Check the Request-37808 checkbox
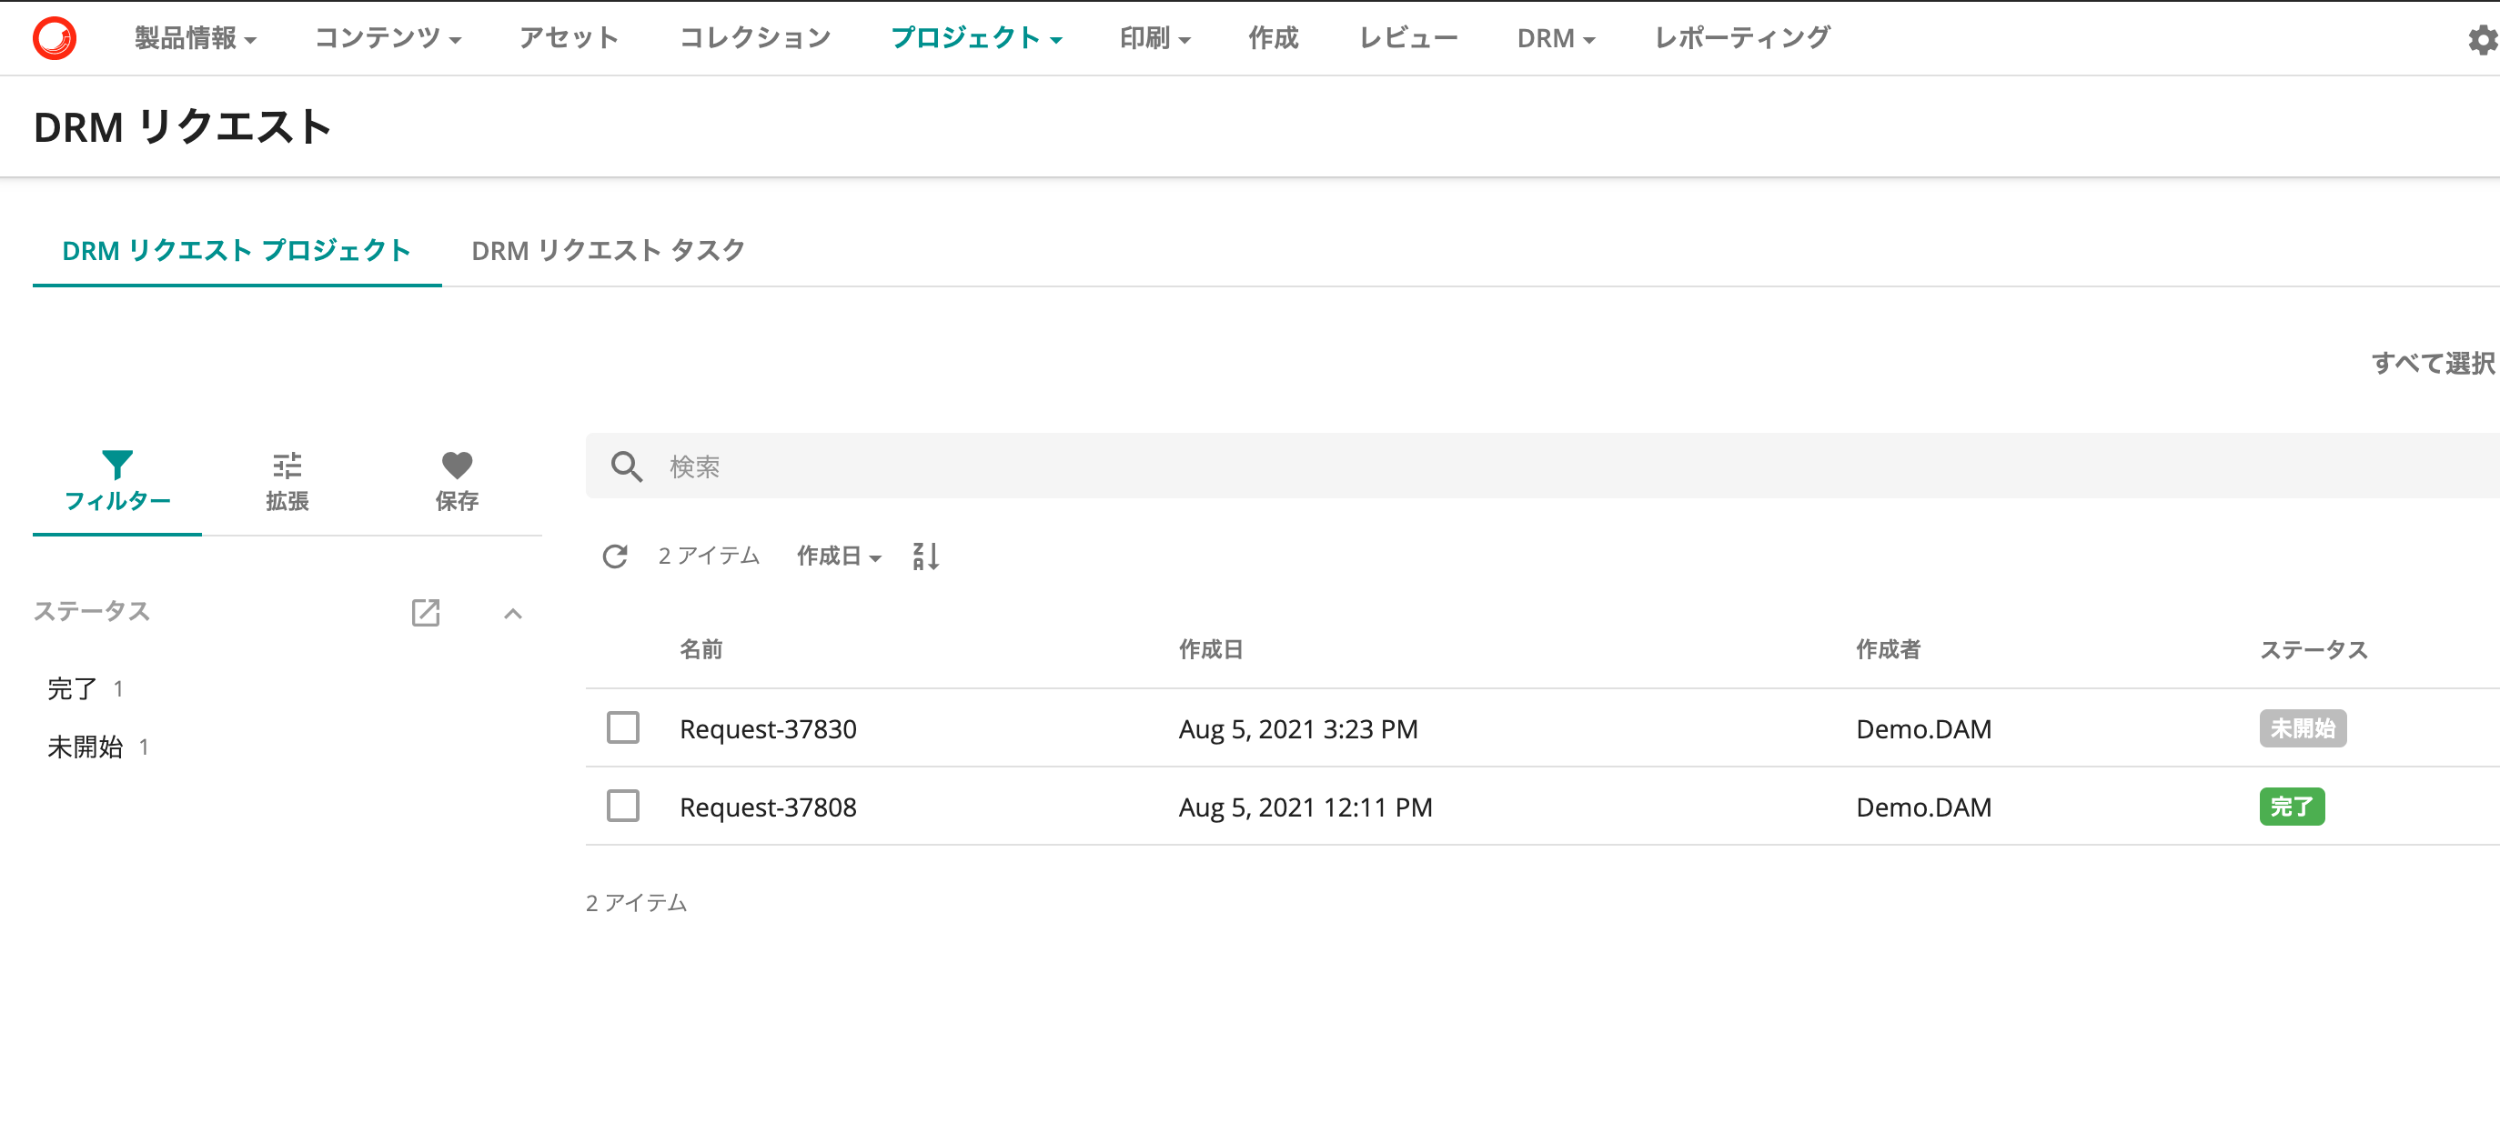 [623, 805]
